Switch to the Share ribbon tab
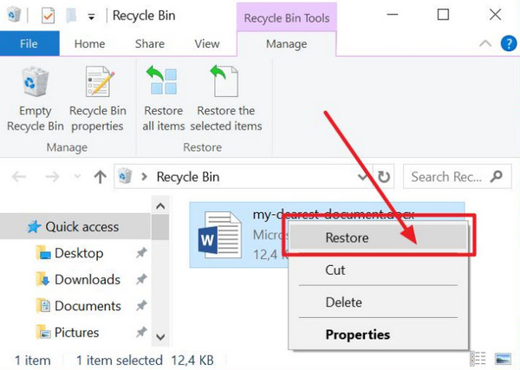The image size is (520, 370). tap(150, 44)
